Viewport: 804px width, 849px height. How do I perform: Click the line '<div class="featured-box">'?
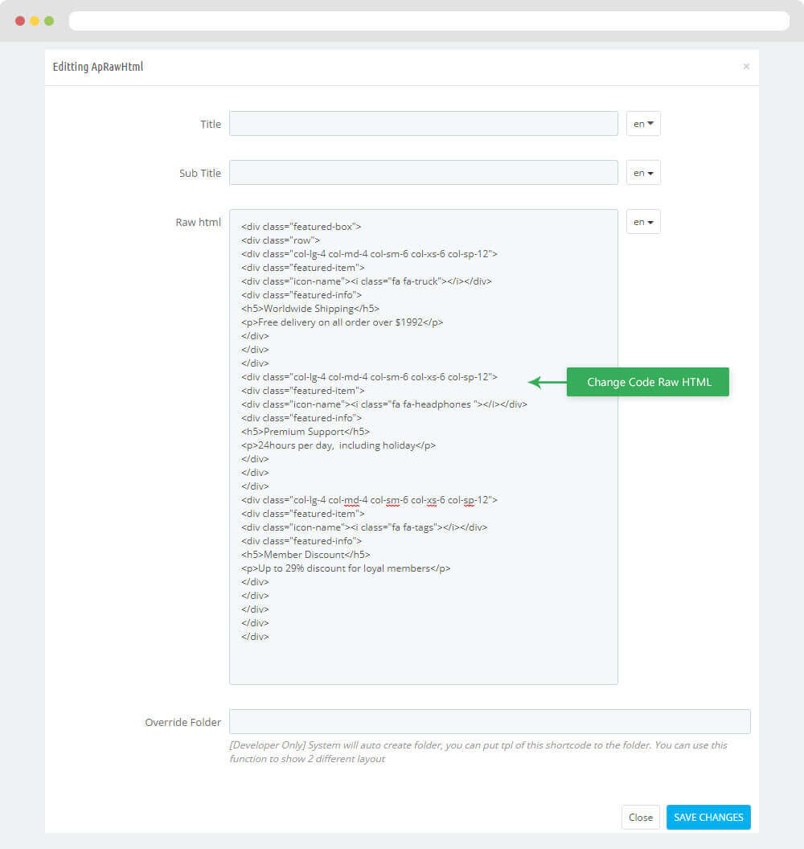tap(301, 227)
